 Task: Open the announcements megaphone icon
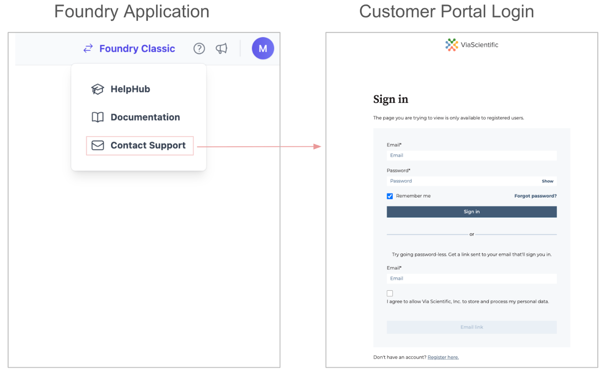(221, 48)
